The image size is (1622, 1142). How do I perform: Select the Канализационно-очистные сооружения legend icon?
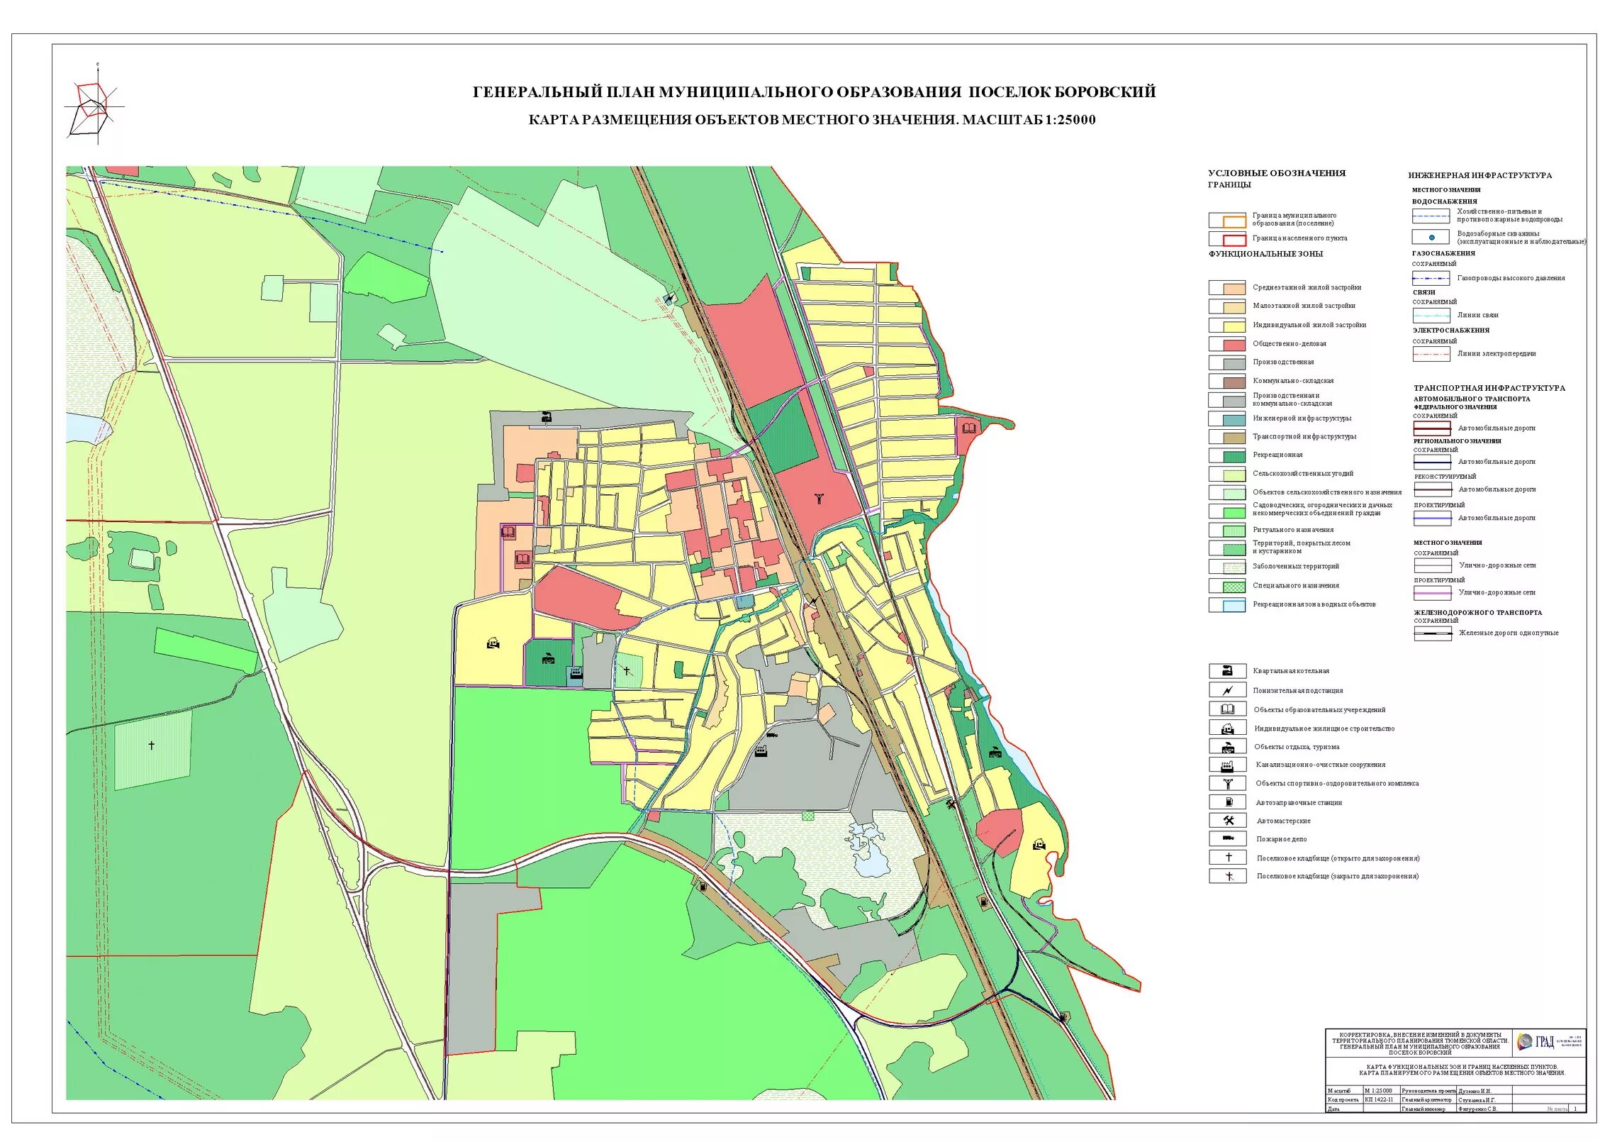pyautogui.click(x=1227, y=765)
